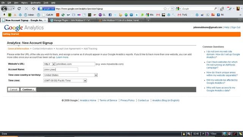Open the Admin WordPress bookmark
243x137 pixels.
coord(29,15)
